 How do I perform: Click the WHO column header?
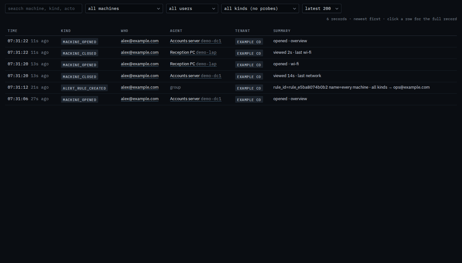point(124,31)
